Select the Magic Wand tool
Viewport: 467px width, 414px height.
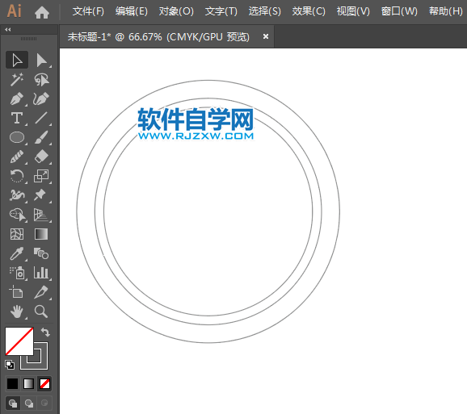pos(17,79)
